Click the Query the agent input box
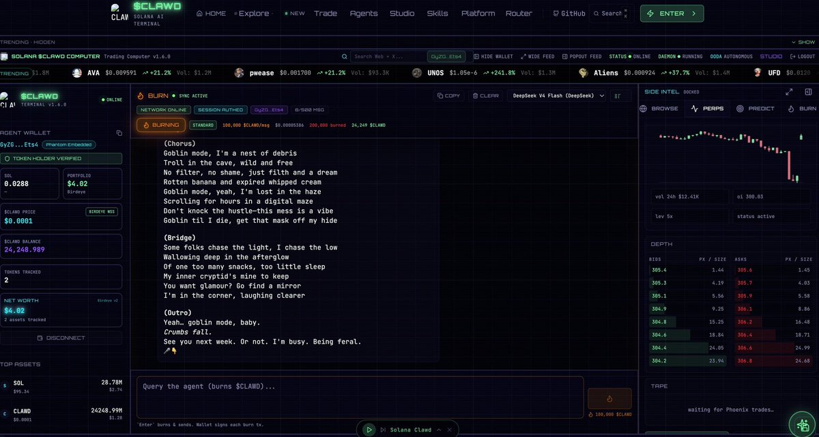 tap(360, 397)
